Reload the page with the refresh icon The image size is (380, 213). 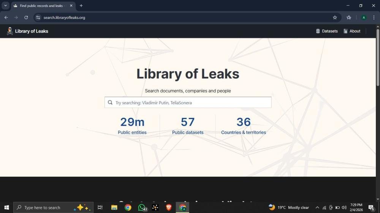pyautogui.click(x=26, y=17)
